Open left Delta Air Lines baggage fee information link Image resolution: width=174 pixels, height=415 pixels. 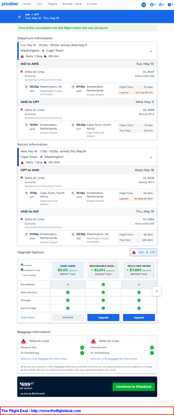(44, 359)
